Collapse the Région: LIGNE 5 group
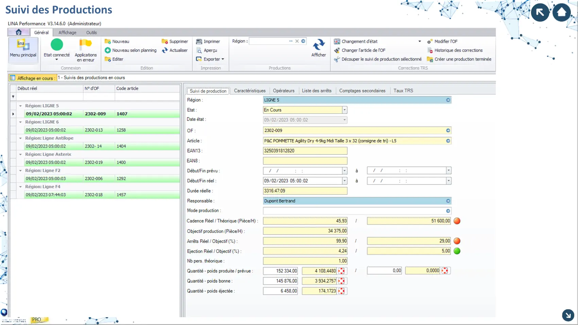Screen dimensions: 578x325 (x=20, y=106)
